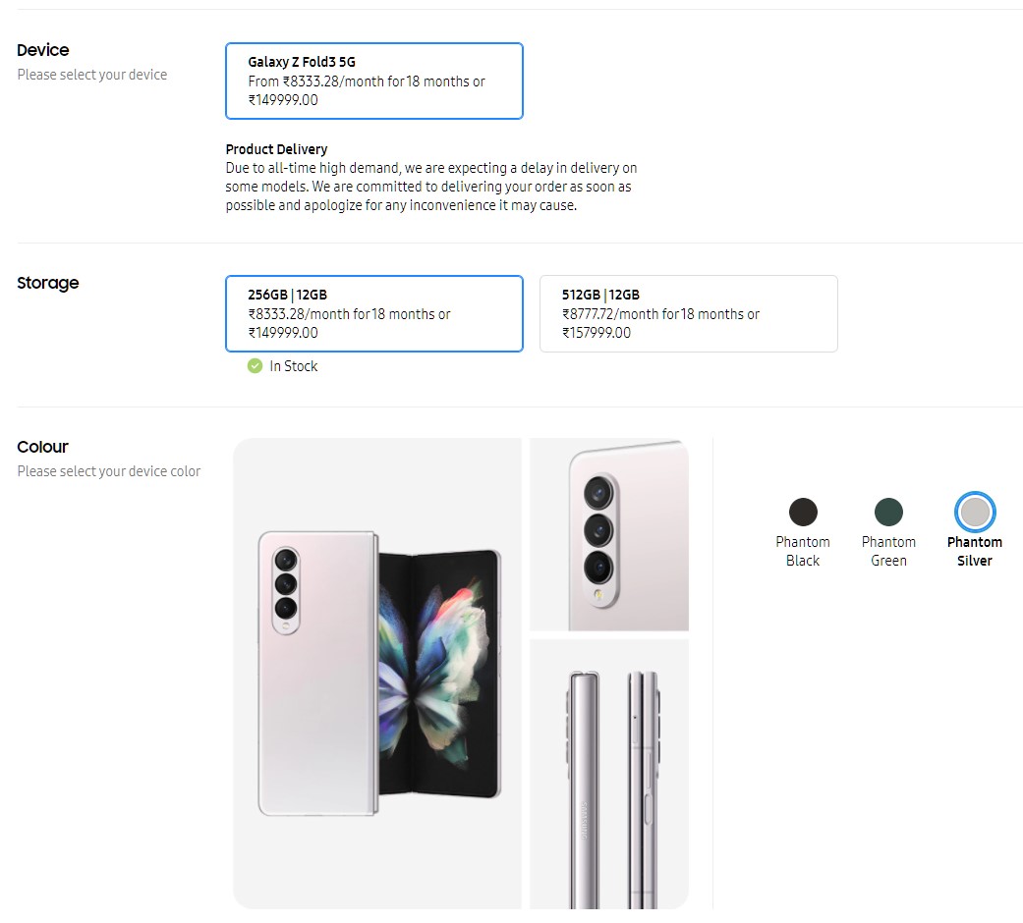This screenshot has height=923, width=1023.
Task: Click the green In Stock checkmark icon
Action: 256,366
